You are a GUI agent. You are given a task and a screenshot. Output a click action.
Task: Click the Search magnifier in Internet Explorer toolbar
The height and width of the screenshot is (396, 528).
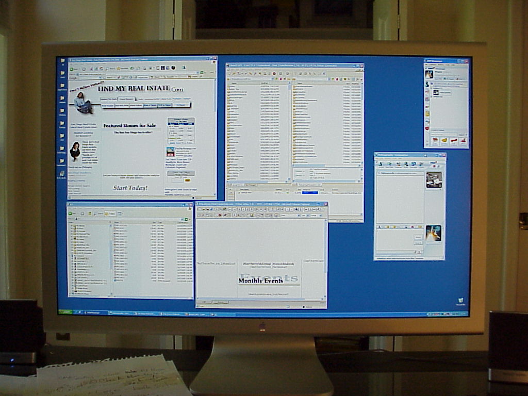pos(106,69)
